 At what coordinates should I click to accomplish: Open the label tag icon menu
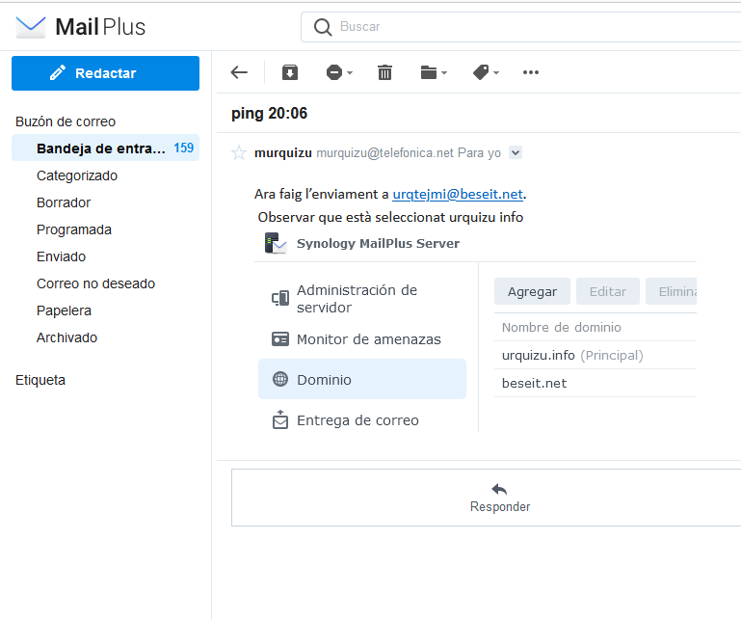(x=481, y=72)
